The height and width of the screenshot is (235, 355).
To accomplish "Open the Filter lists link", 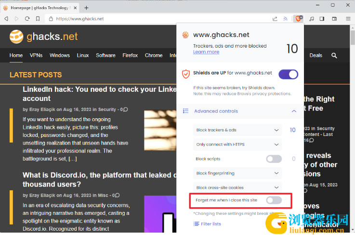I will tap(211, 223).
